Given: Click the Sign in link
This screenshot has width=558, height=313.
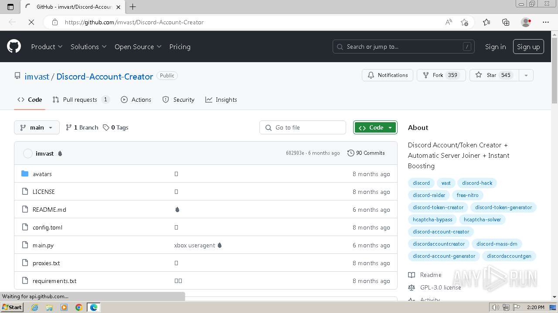Looking at the screenshot, I should (496, 47).
